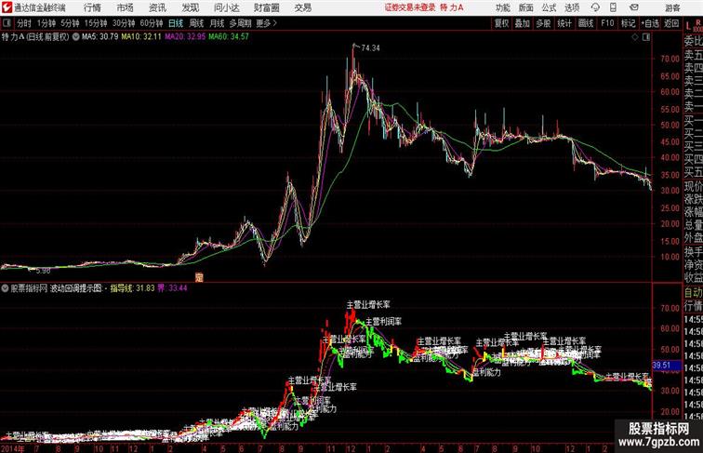The height and width of the screenshot is (453, 703).
Task: Open the 资讯 menu
Action: coord(157,7)
